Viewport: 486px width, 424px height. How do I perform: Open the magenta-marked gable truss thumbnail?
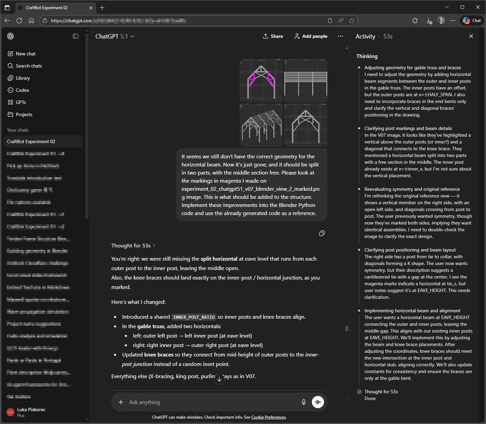tap(261, 80)
